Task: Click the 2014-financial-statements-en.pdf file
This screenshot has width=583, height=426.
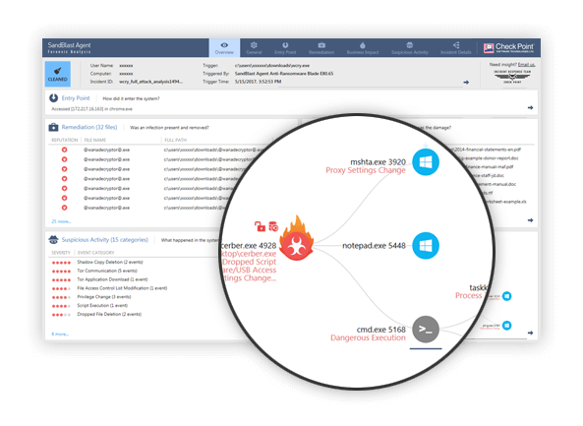Action: click(486, 150)
